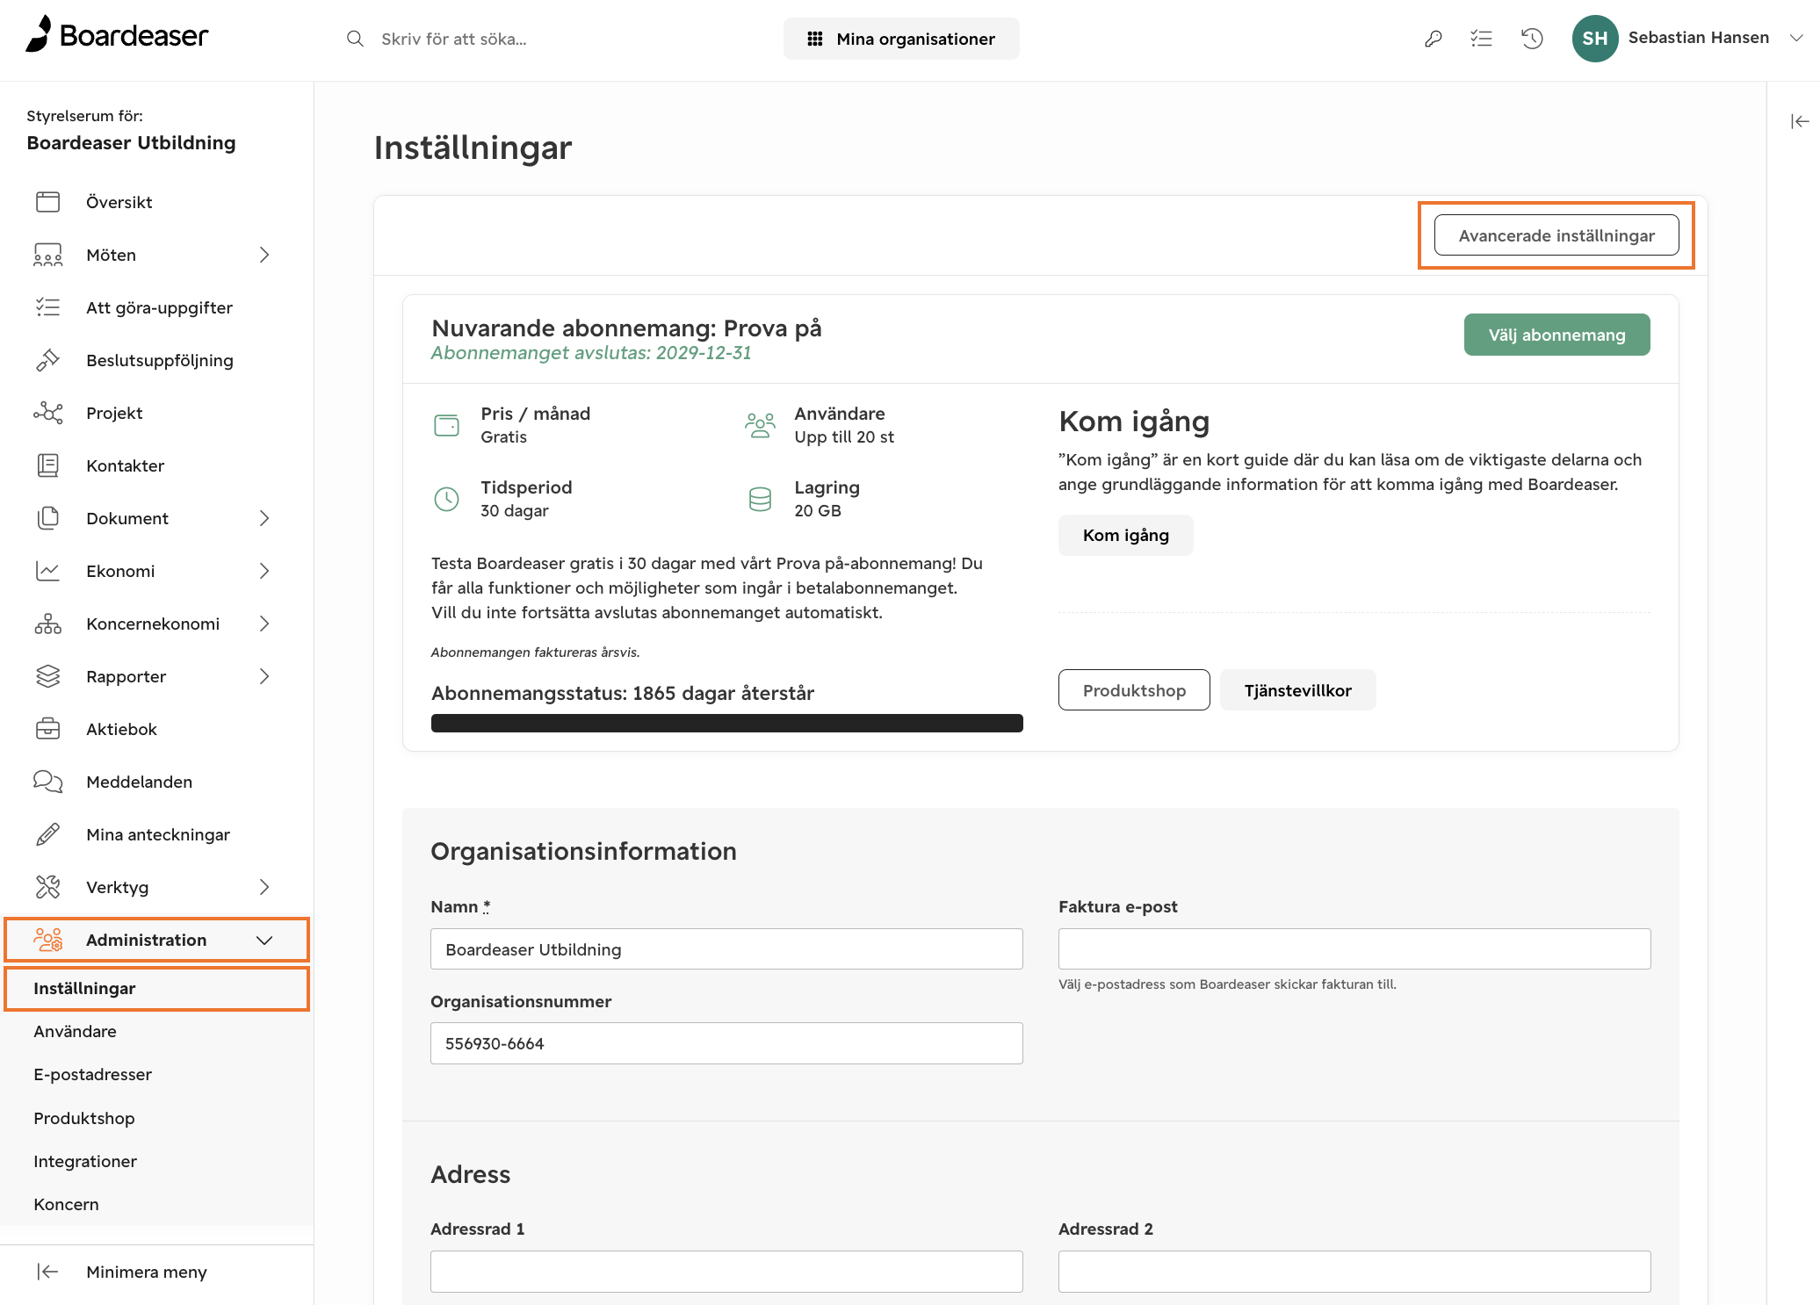Click the Verktyg tools icon
Viewport: 1820px width, 1305px height.
click(48, 887)
